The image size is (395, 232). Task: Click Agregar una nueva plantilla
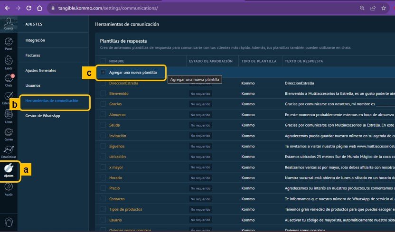[x=132, y=73]
